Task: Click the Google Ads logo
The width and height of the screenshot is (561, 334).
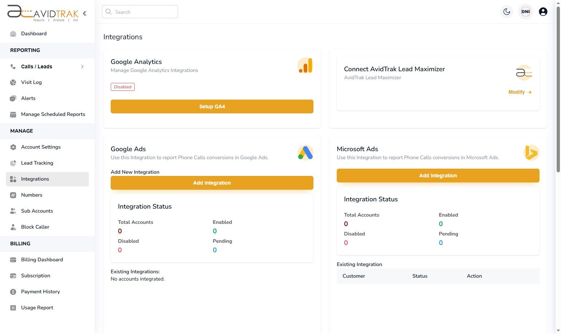Action: pos(305,153)
